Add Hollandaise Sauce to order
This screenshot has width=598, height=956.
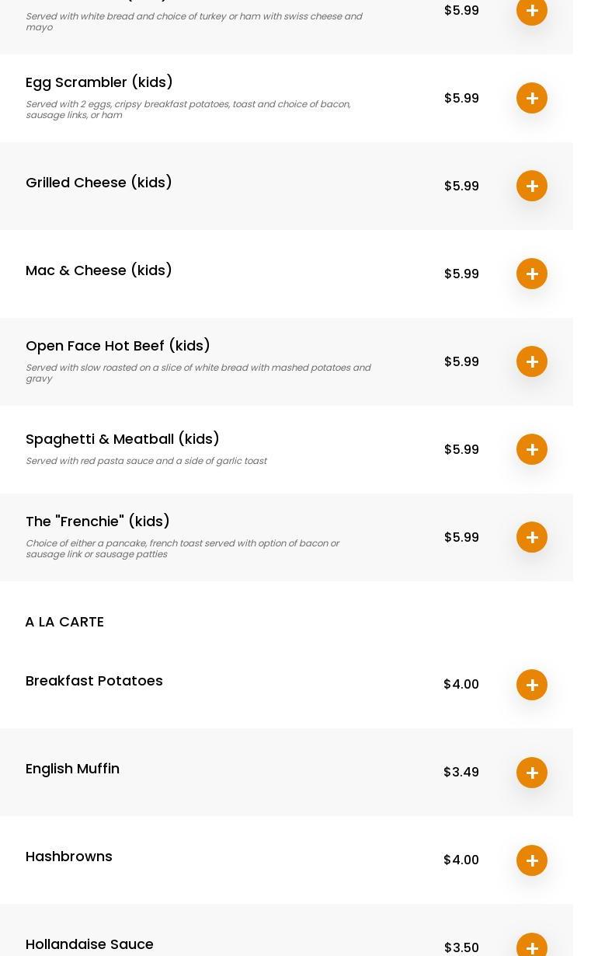click(x=532, y=947)
